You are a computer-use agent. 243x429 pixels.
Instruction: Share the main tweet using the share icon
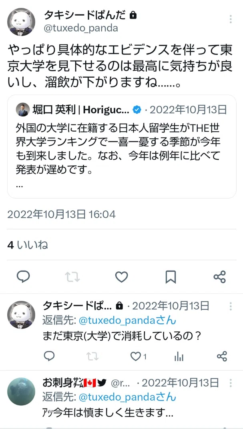220,277
